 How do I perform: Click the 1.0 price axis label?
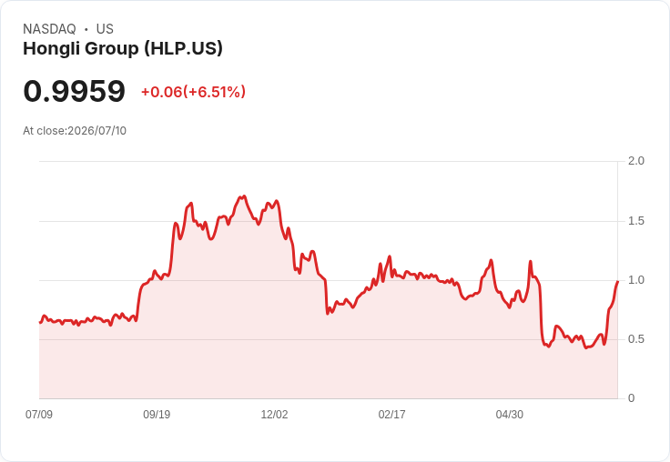[x=635, y=280]
